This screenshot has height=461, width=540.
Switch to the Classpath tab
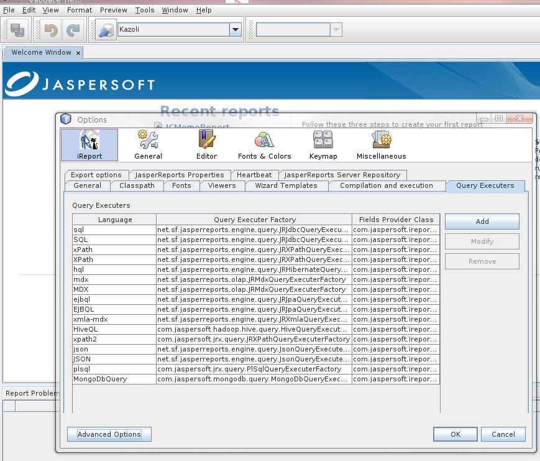(137, 185)
